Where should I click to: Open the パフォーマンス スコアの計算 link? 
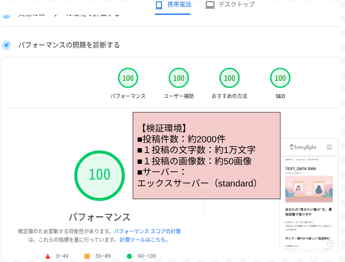tap(147, 231)
